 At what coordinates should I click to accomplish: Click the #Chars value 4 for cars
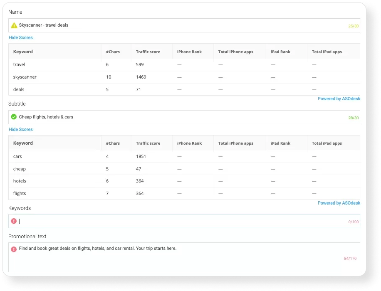click(107, 156)
